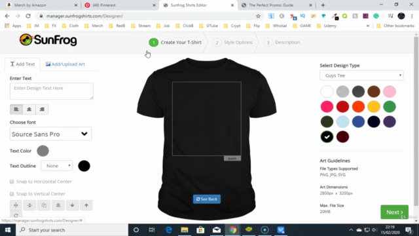Open the Other bookmarks folder
This screenshot has width=419, height=236.
pos(395,26)
